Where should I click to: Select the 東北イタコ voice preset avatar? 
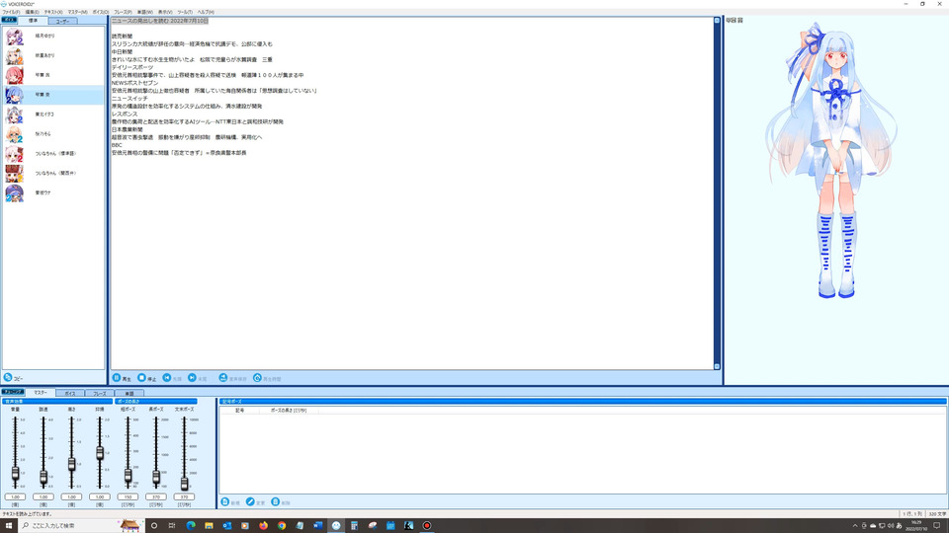[14, 114]
